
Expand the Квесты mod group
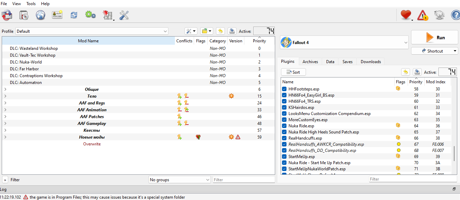pos(5,130)
